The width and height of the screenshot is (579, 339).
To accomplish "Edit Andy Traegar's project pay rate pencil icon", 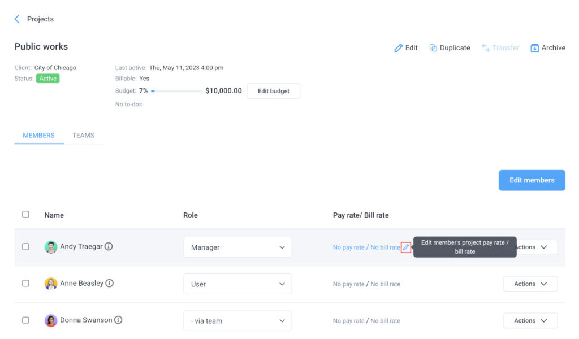I will [x=406, y=247].
